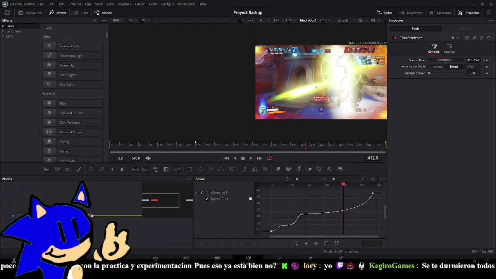496x279 pixels.
Task: Expand the Templates tree item
Action: [x=3, y=31]
